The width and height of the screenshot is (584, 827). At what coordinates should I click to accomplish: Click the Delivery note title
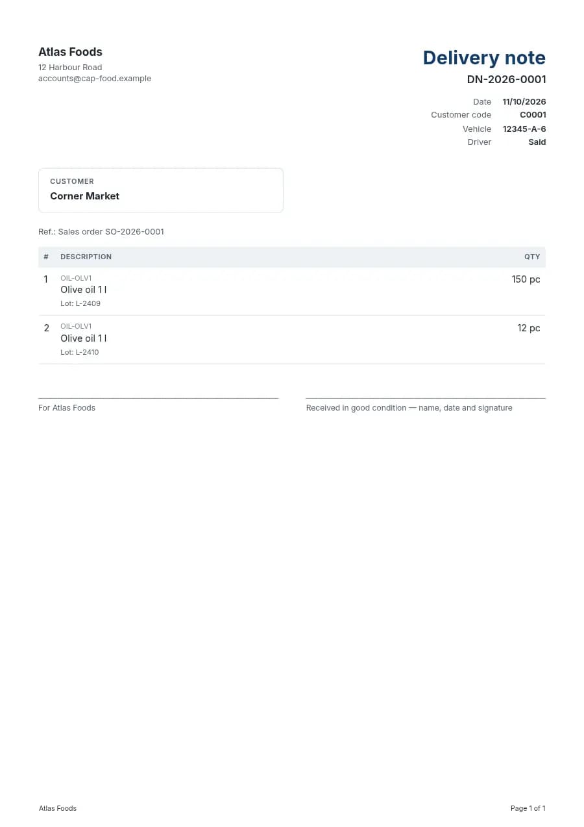pyautogui.click(x=484, y=58)
